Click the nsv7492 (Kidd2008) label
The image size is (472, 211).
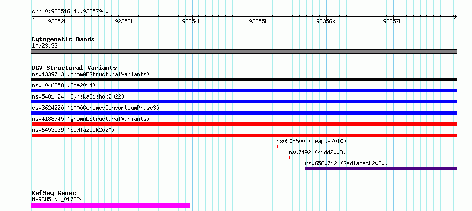[x=317, y=152]
